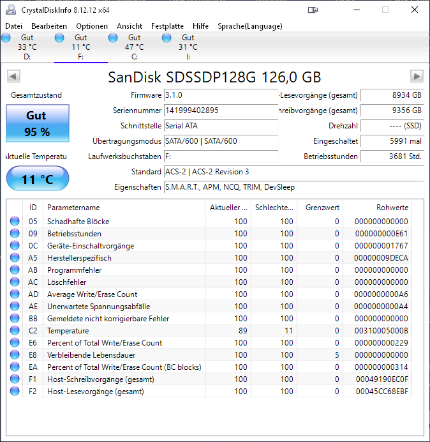Click the Eigenschaften field with S.M.A.R.T.
Screen dimensions: 430x442
pyautogui.click(x=293, y=187)
